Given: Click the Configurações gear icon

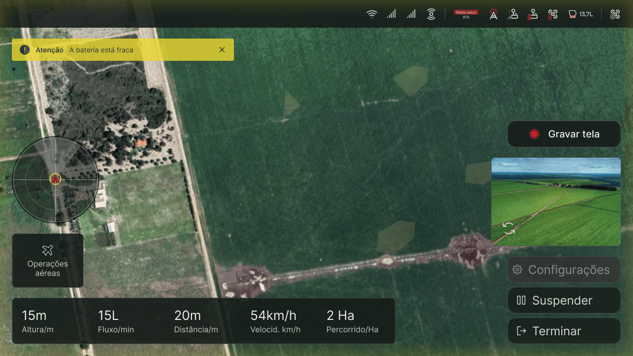Looking at the screenshot, I should click(517, 269).
